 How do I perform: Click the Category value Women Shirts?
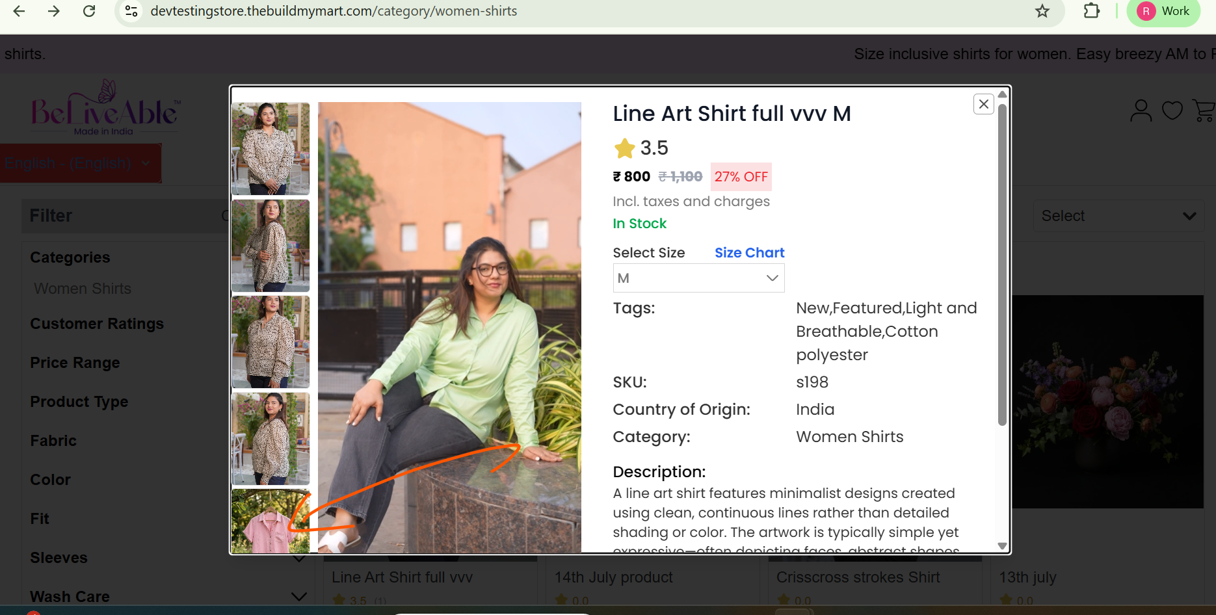(849, 437)
